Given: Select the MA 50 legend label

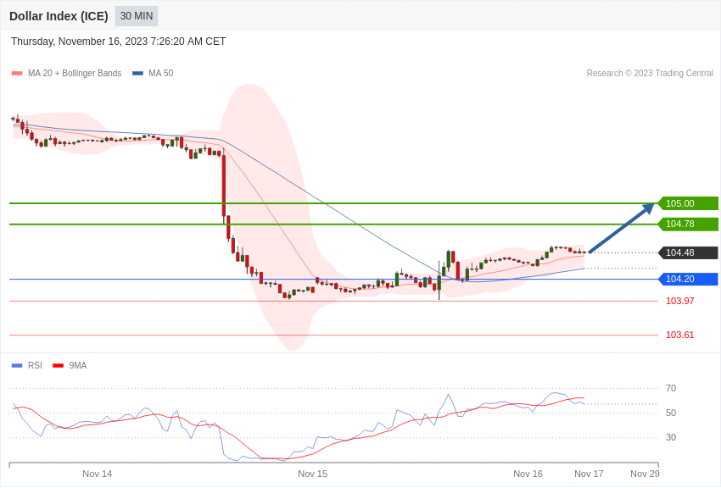Looking at the screenshot, I should 161,73.
